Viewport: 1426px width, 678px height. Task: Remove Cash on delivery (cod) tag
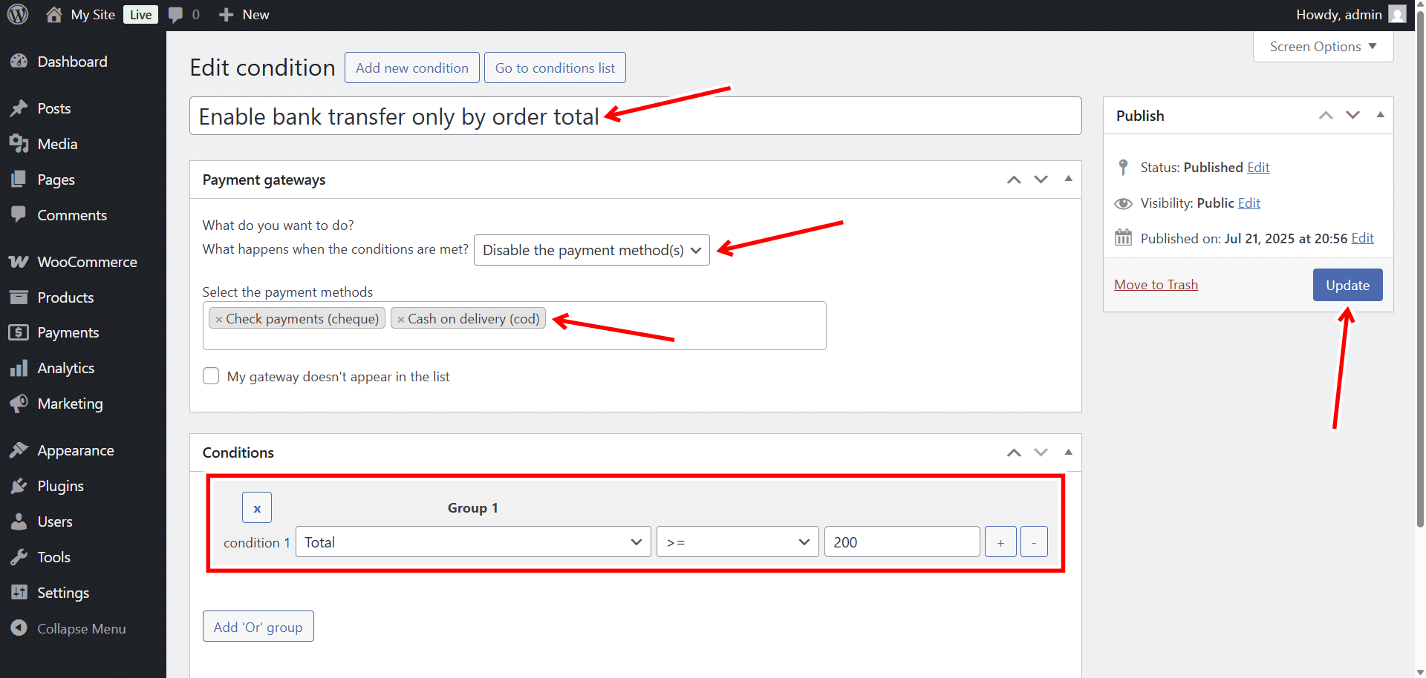[x=401, y=320]
